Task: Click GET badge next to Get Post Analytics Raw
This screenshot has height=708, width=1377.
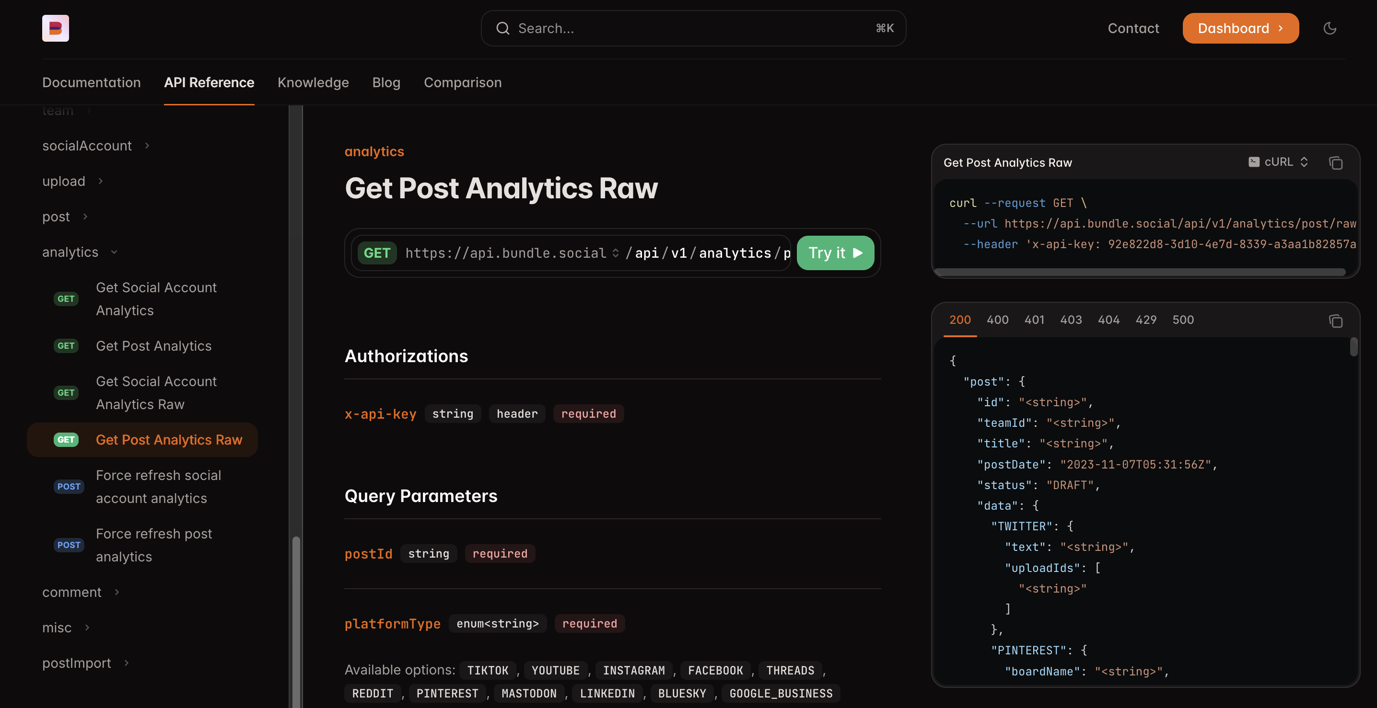Action: click(66, 439)
